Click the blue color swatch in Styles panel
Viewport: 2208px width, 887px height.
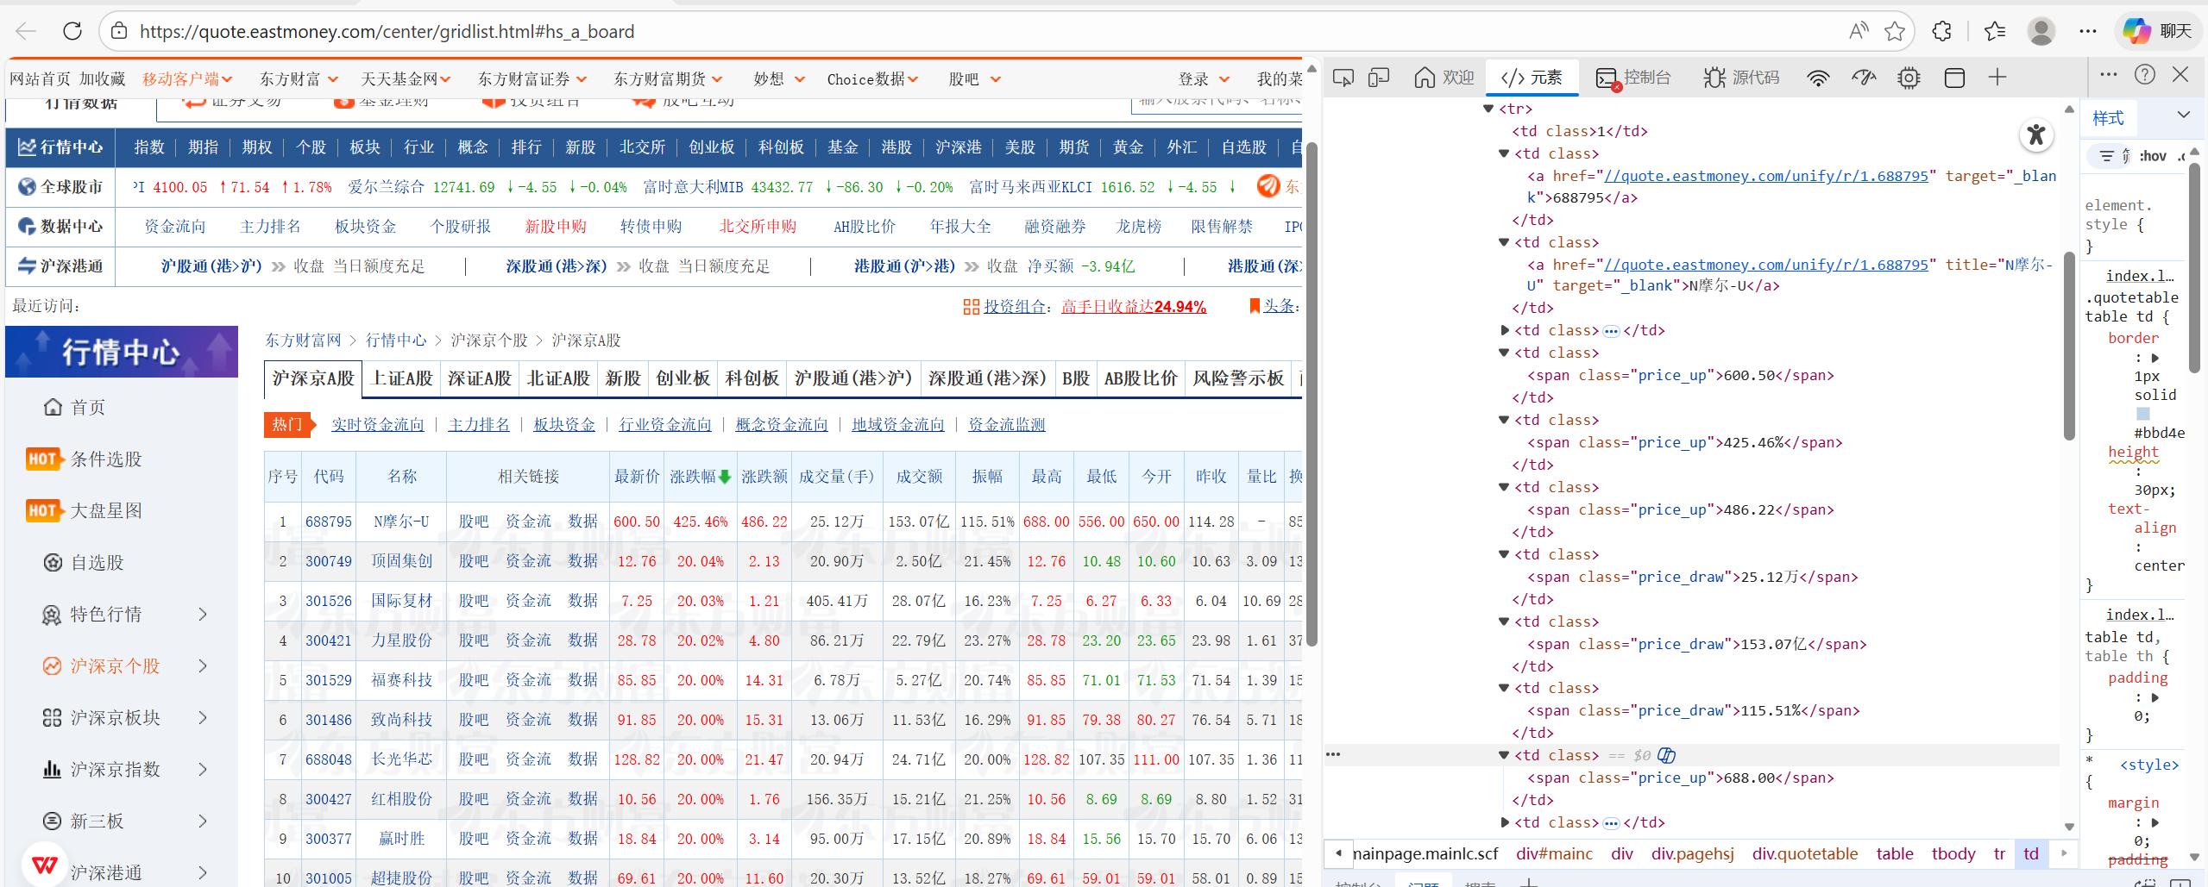click(2142, 413)
